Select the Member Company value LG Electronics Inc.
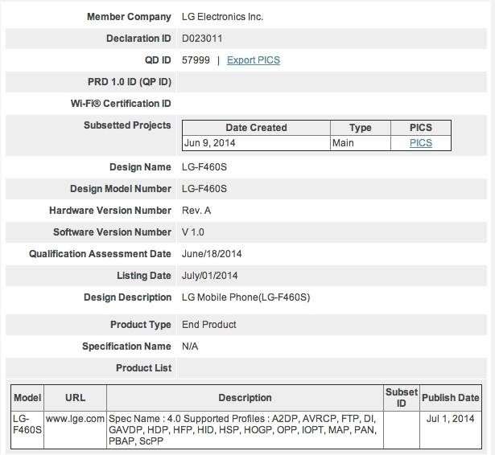Viewport: 495px width, 455px height. [222, 17]
